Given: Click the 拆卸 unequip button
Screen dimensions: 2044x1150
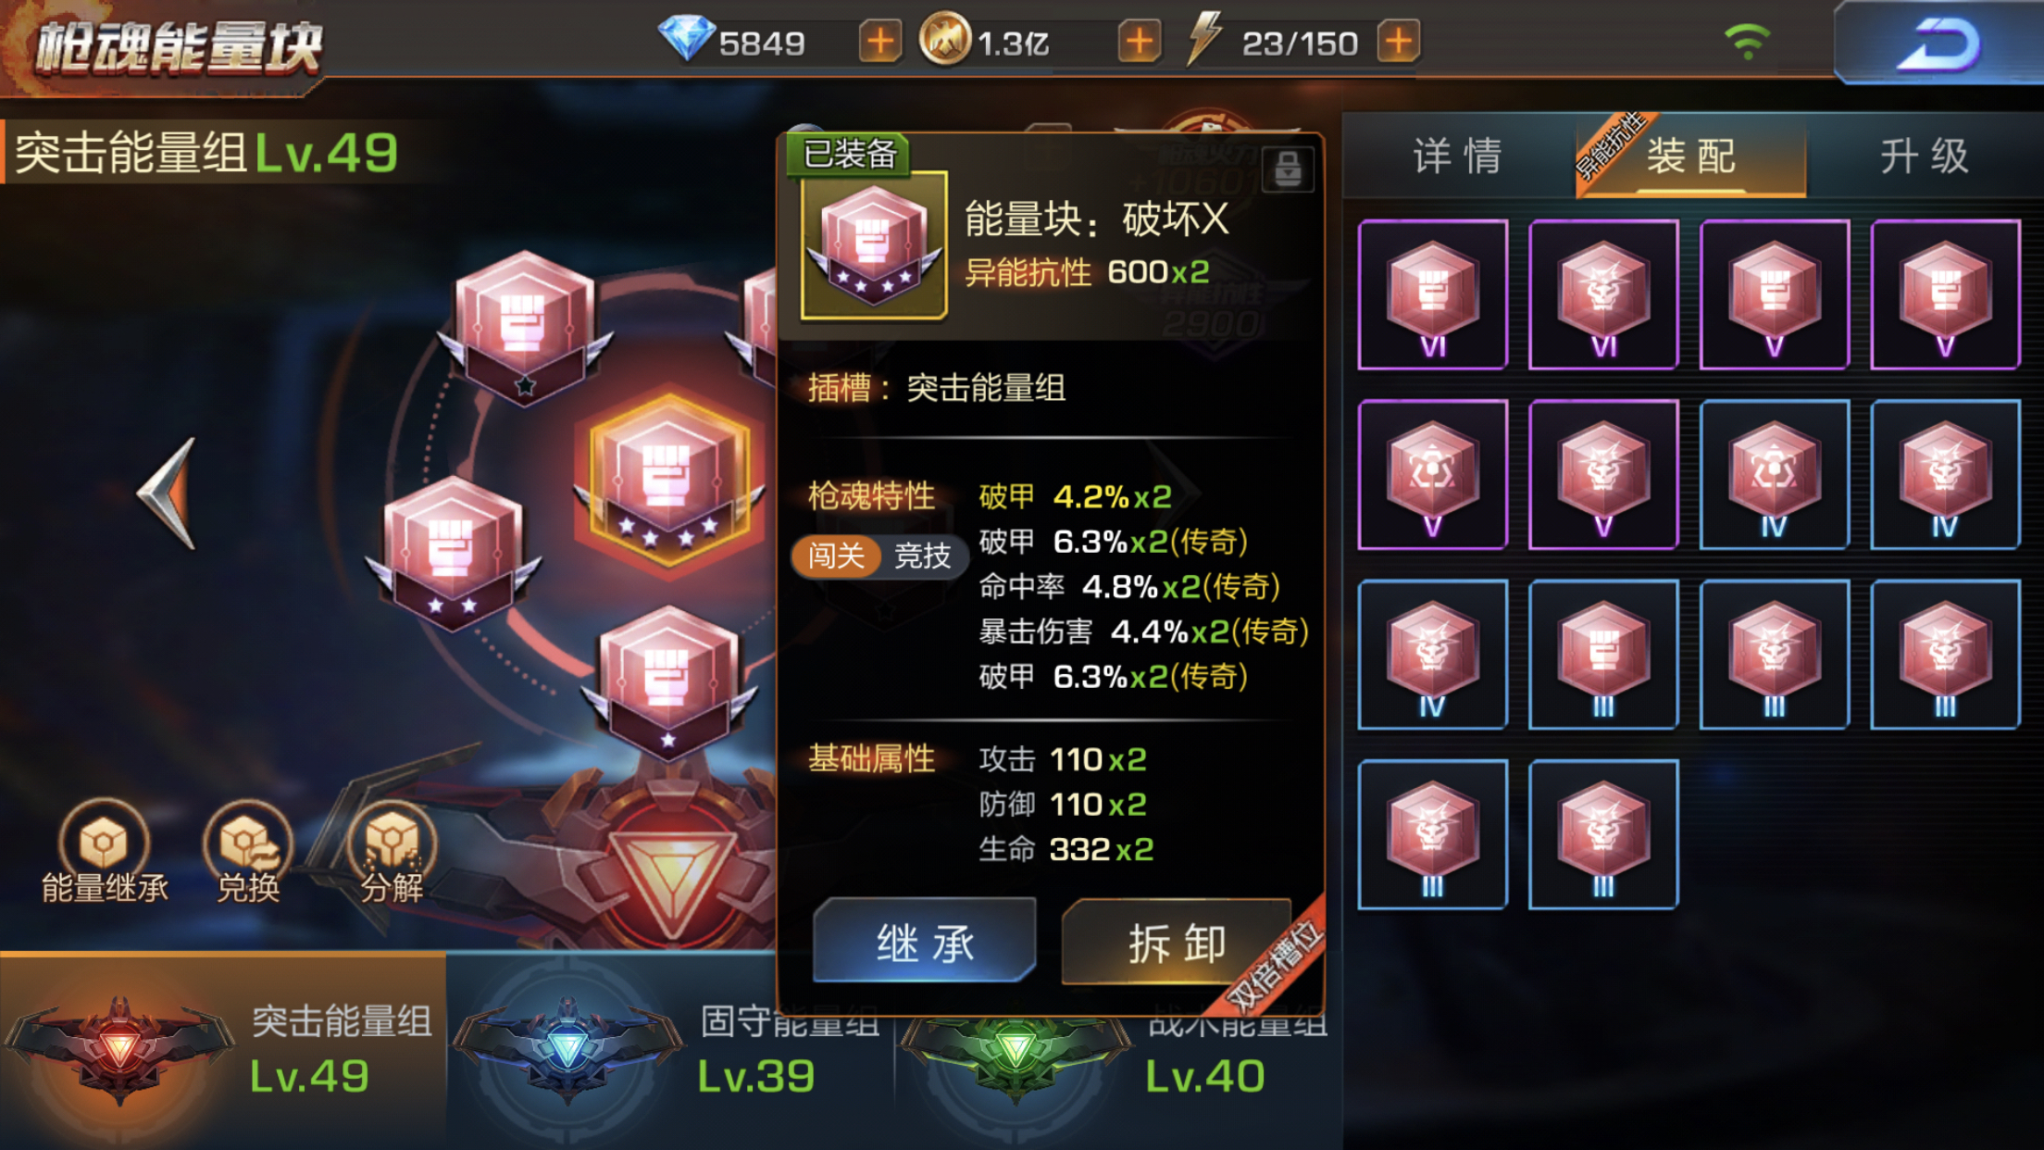Looking at the screenshot, I should pos(1177,943).
